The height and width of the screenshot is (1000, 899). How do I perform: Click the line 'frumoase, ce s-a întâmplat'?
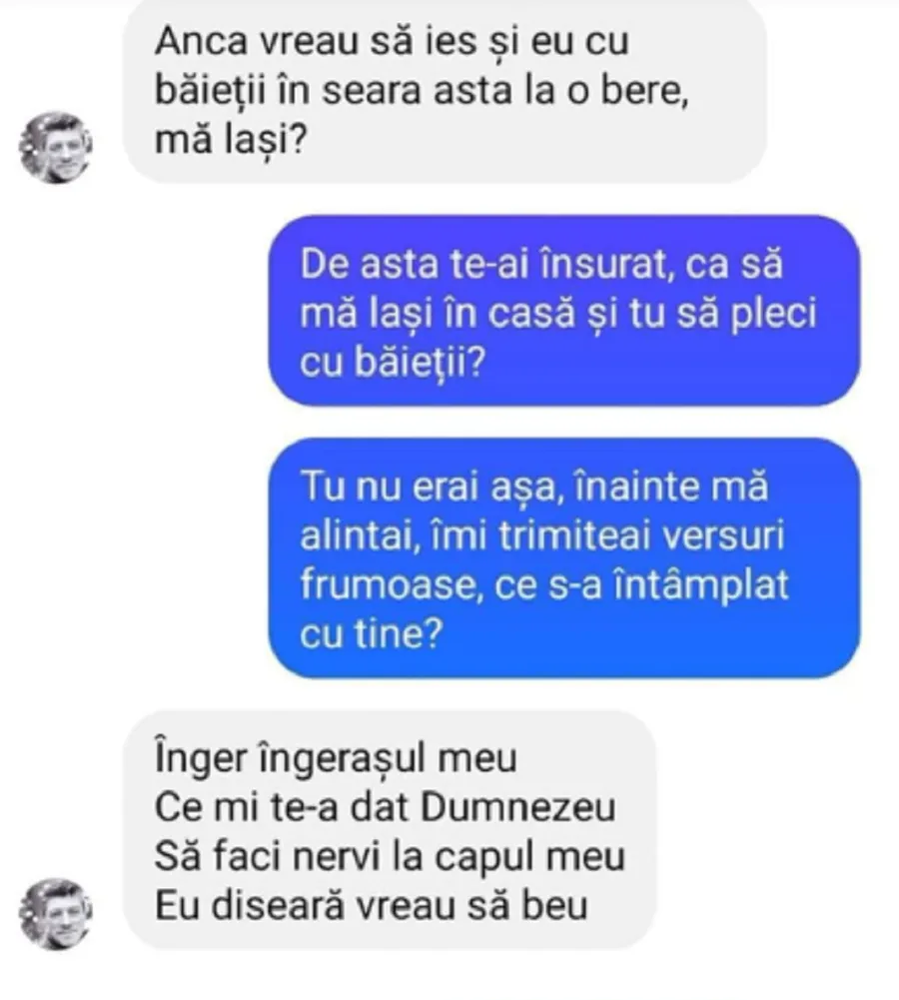click(543, 584)
